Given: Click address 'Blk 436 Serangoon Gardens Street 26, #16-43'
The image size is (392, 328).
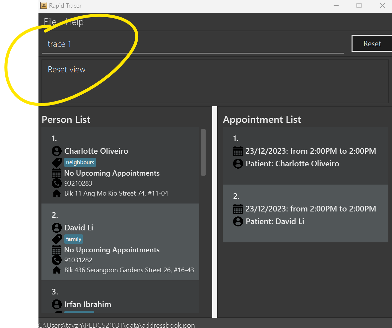Looking at the screenshot, I should point(129,270).
